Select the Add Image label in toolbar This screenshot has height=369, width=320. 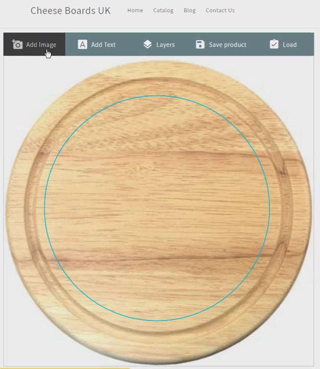coord(41,45)
